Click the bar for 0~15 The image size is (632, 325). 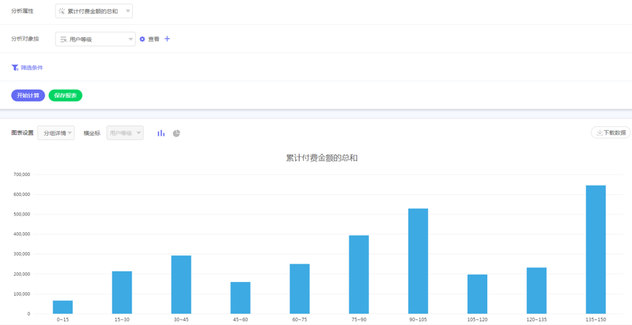pyautogui.click(x=63, y=307)
